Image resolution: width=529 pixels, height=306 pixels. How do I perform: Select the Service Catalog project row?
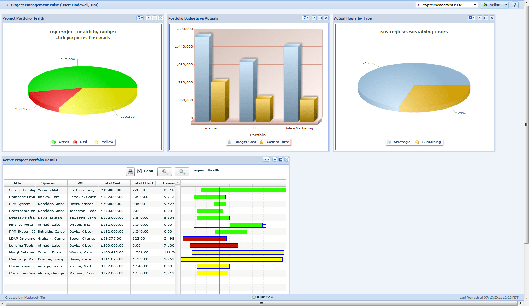[22, 190]
